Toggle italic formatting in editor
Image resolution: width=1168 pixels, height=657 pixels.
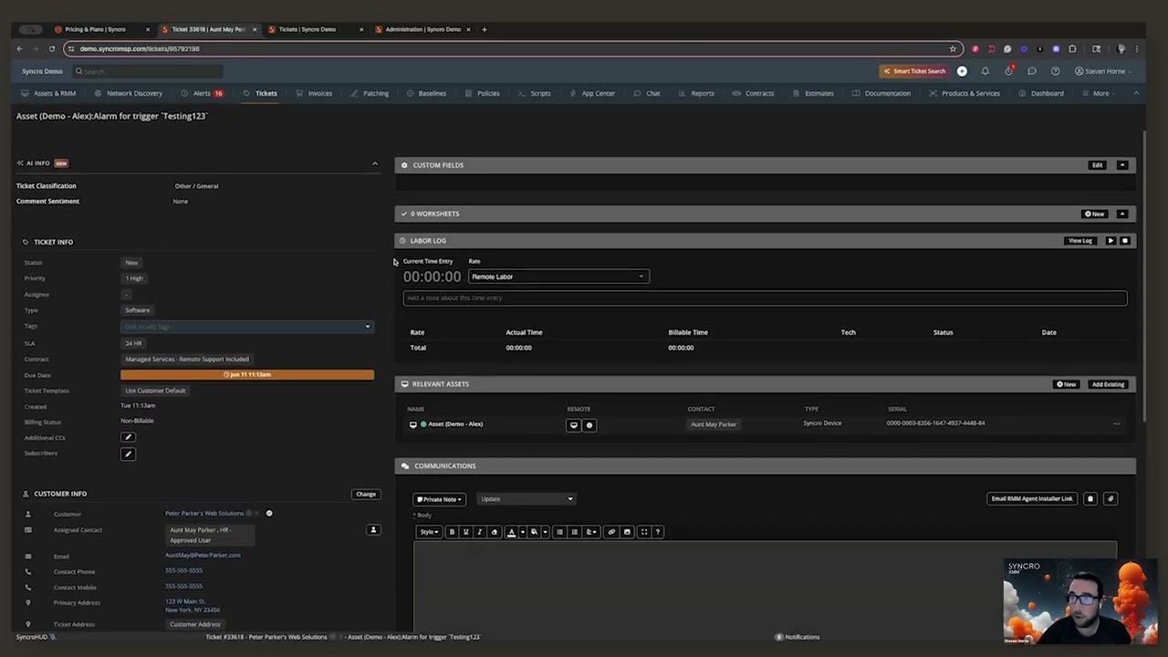[x=480, y=532]
